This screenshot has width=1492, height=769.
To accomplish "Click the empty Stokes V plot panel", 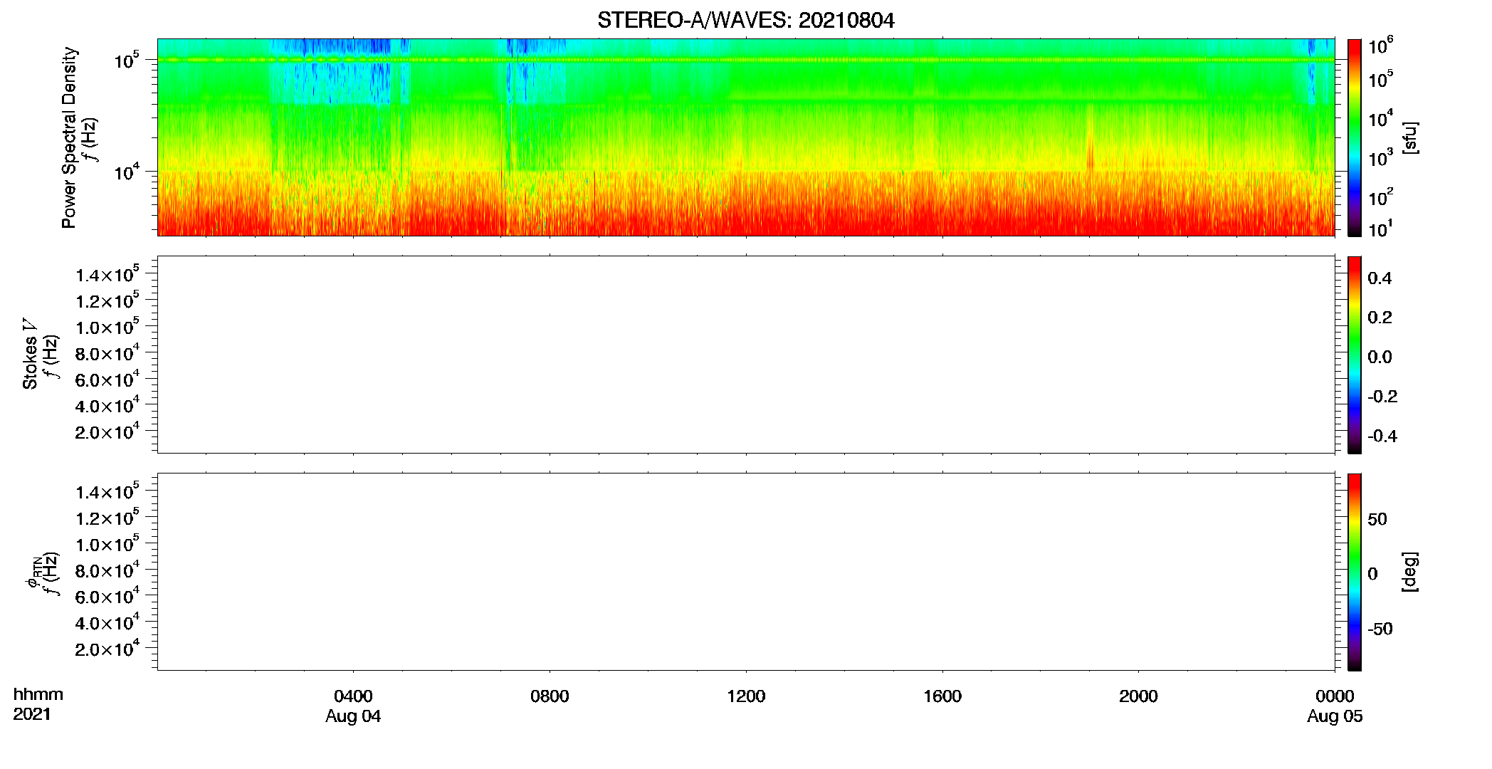I will (746, 355).
